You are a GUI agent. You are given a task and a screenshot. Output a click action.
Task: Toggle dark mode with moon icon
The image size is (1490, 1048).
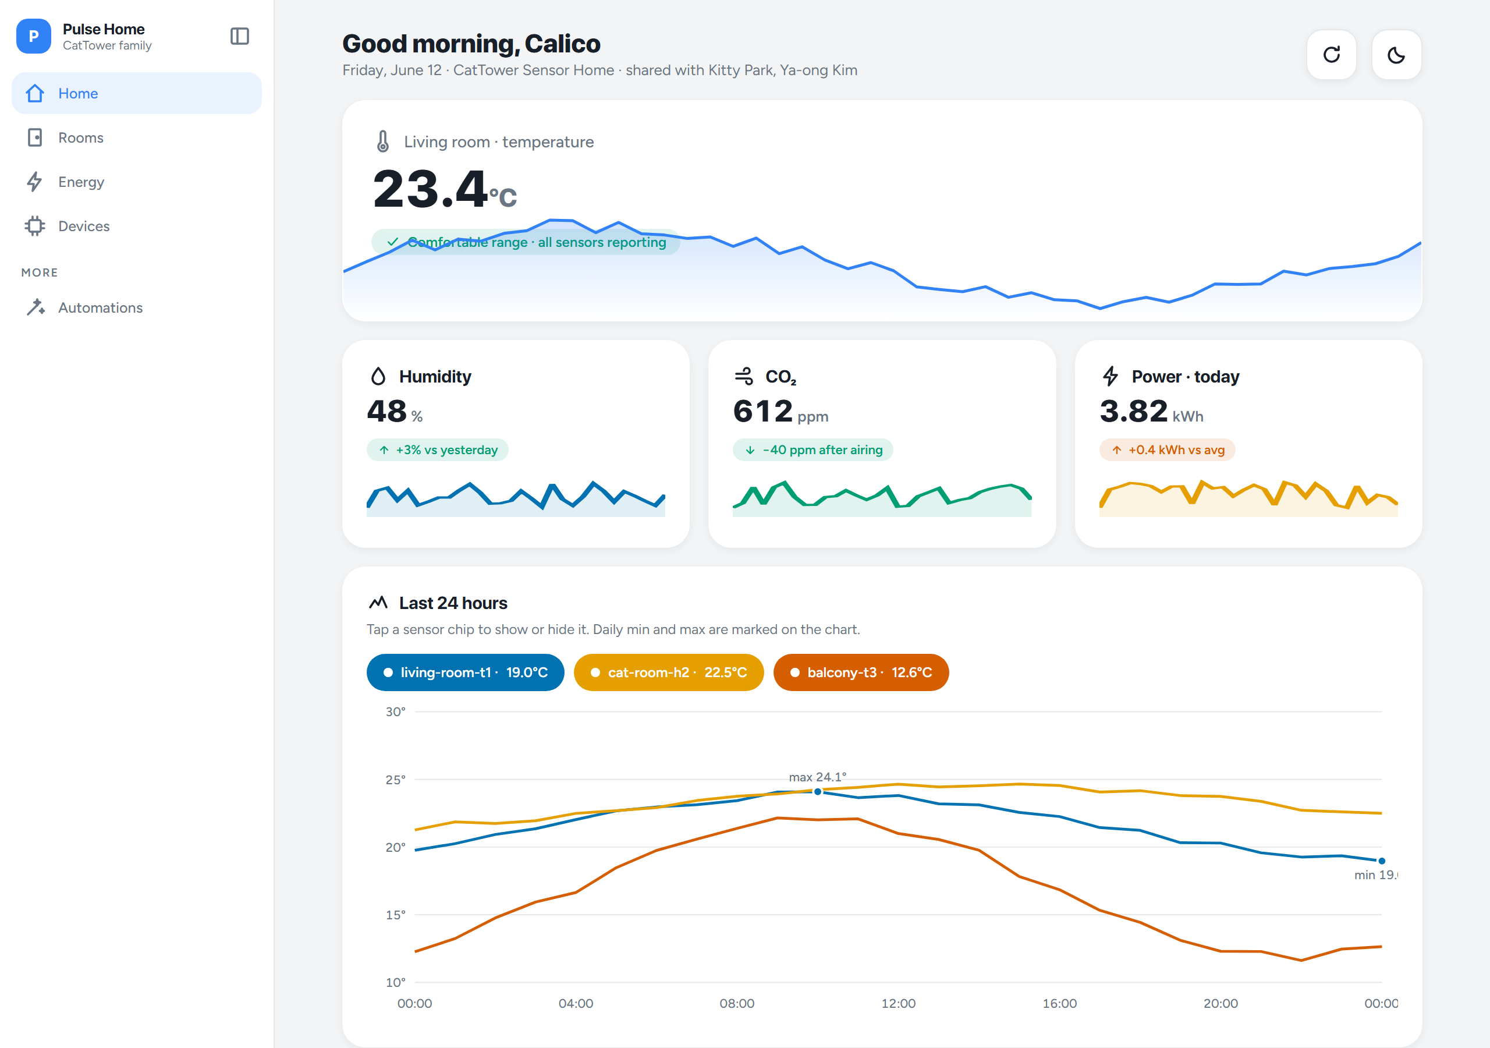(x=1396, y=55)
